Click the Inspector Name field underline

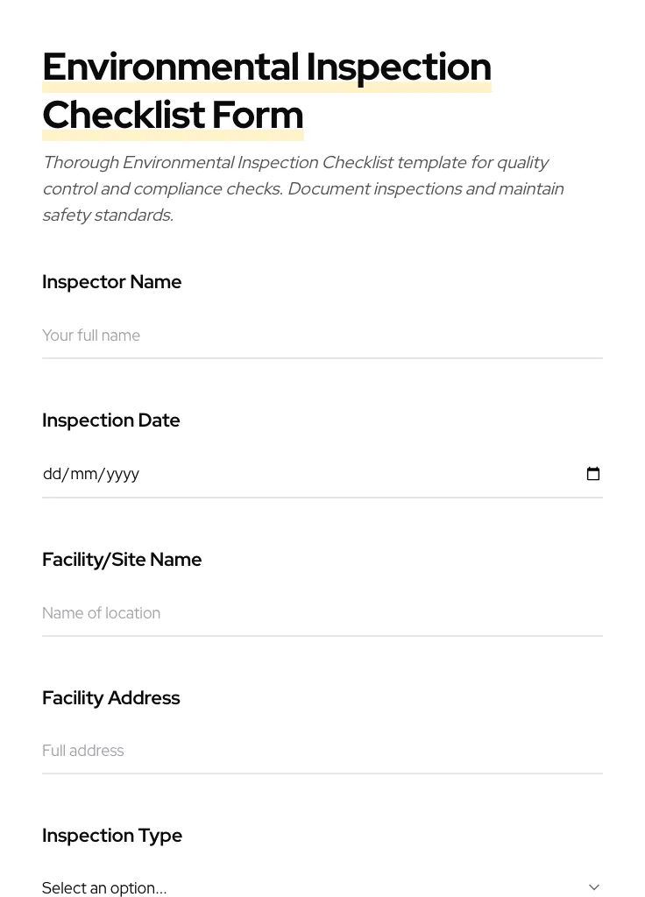322,358
